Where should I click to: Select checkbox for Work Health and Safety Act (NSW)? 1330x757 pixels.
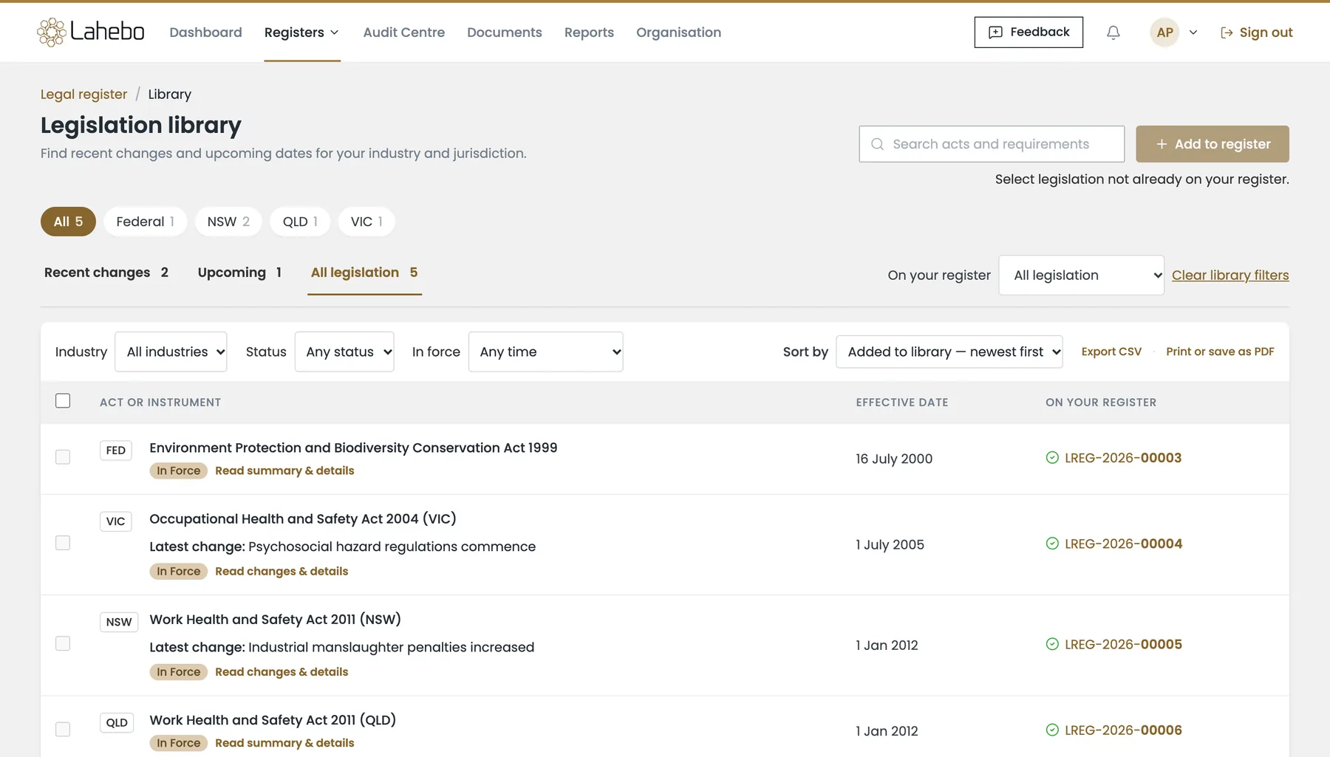coord(63,643)
